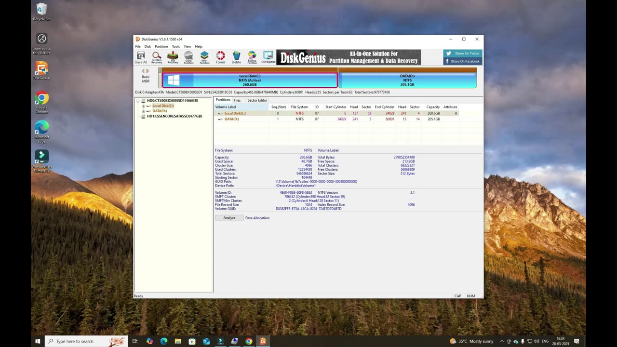617x347 pixels.
Task: Select HD1:ESSENCORESATASSD disk in tree
Action: 174,116
